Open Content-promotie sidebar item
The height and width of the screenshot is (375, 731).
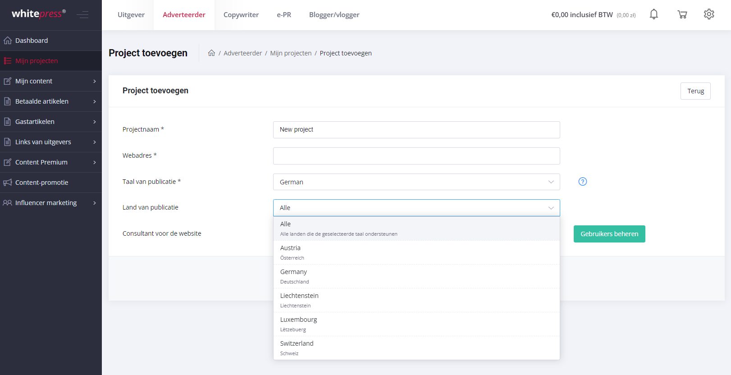click(51, 183)
